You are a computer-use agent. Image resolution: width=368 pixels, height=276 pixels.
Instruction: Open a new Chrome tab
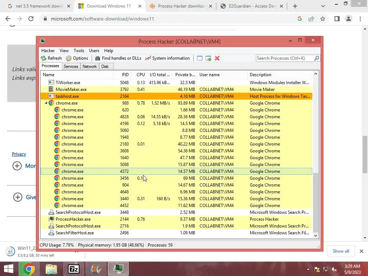(295, 6)
